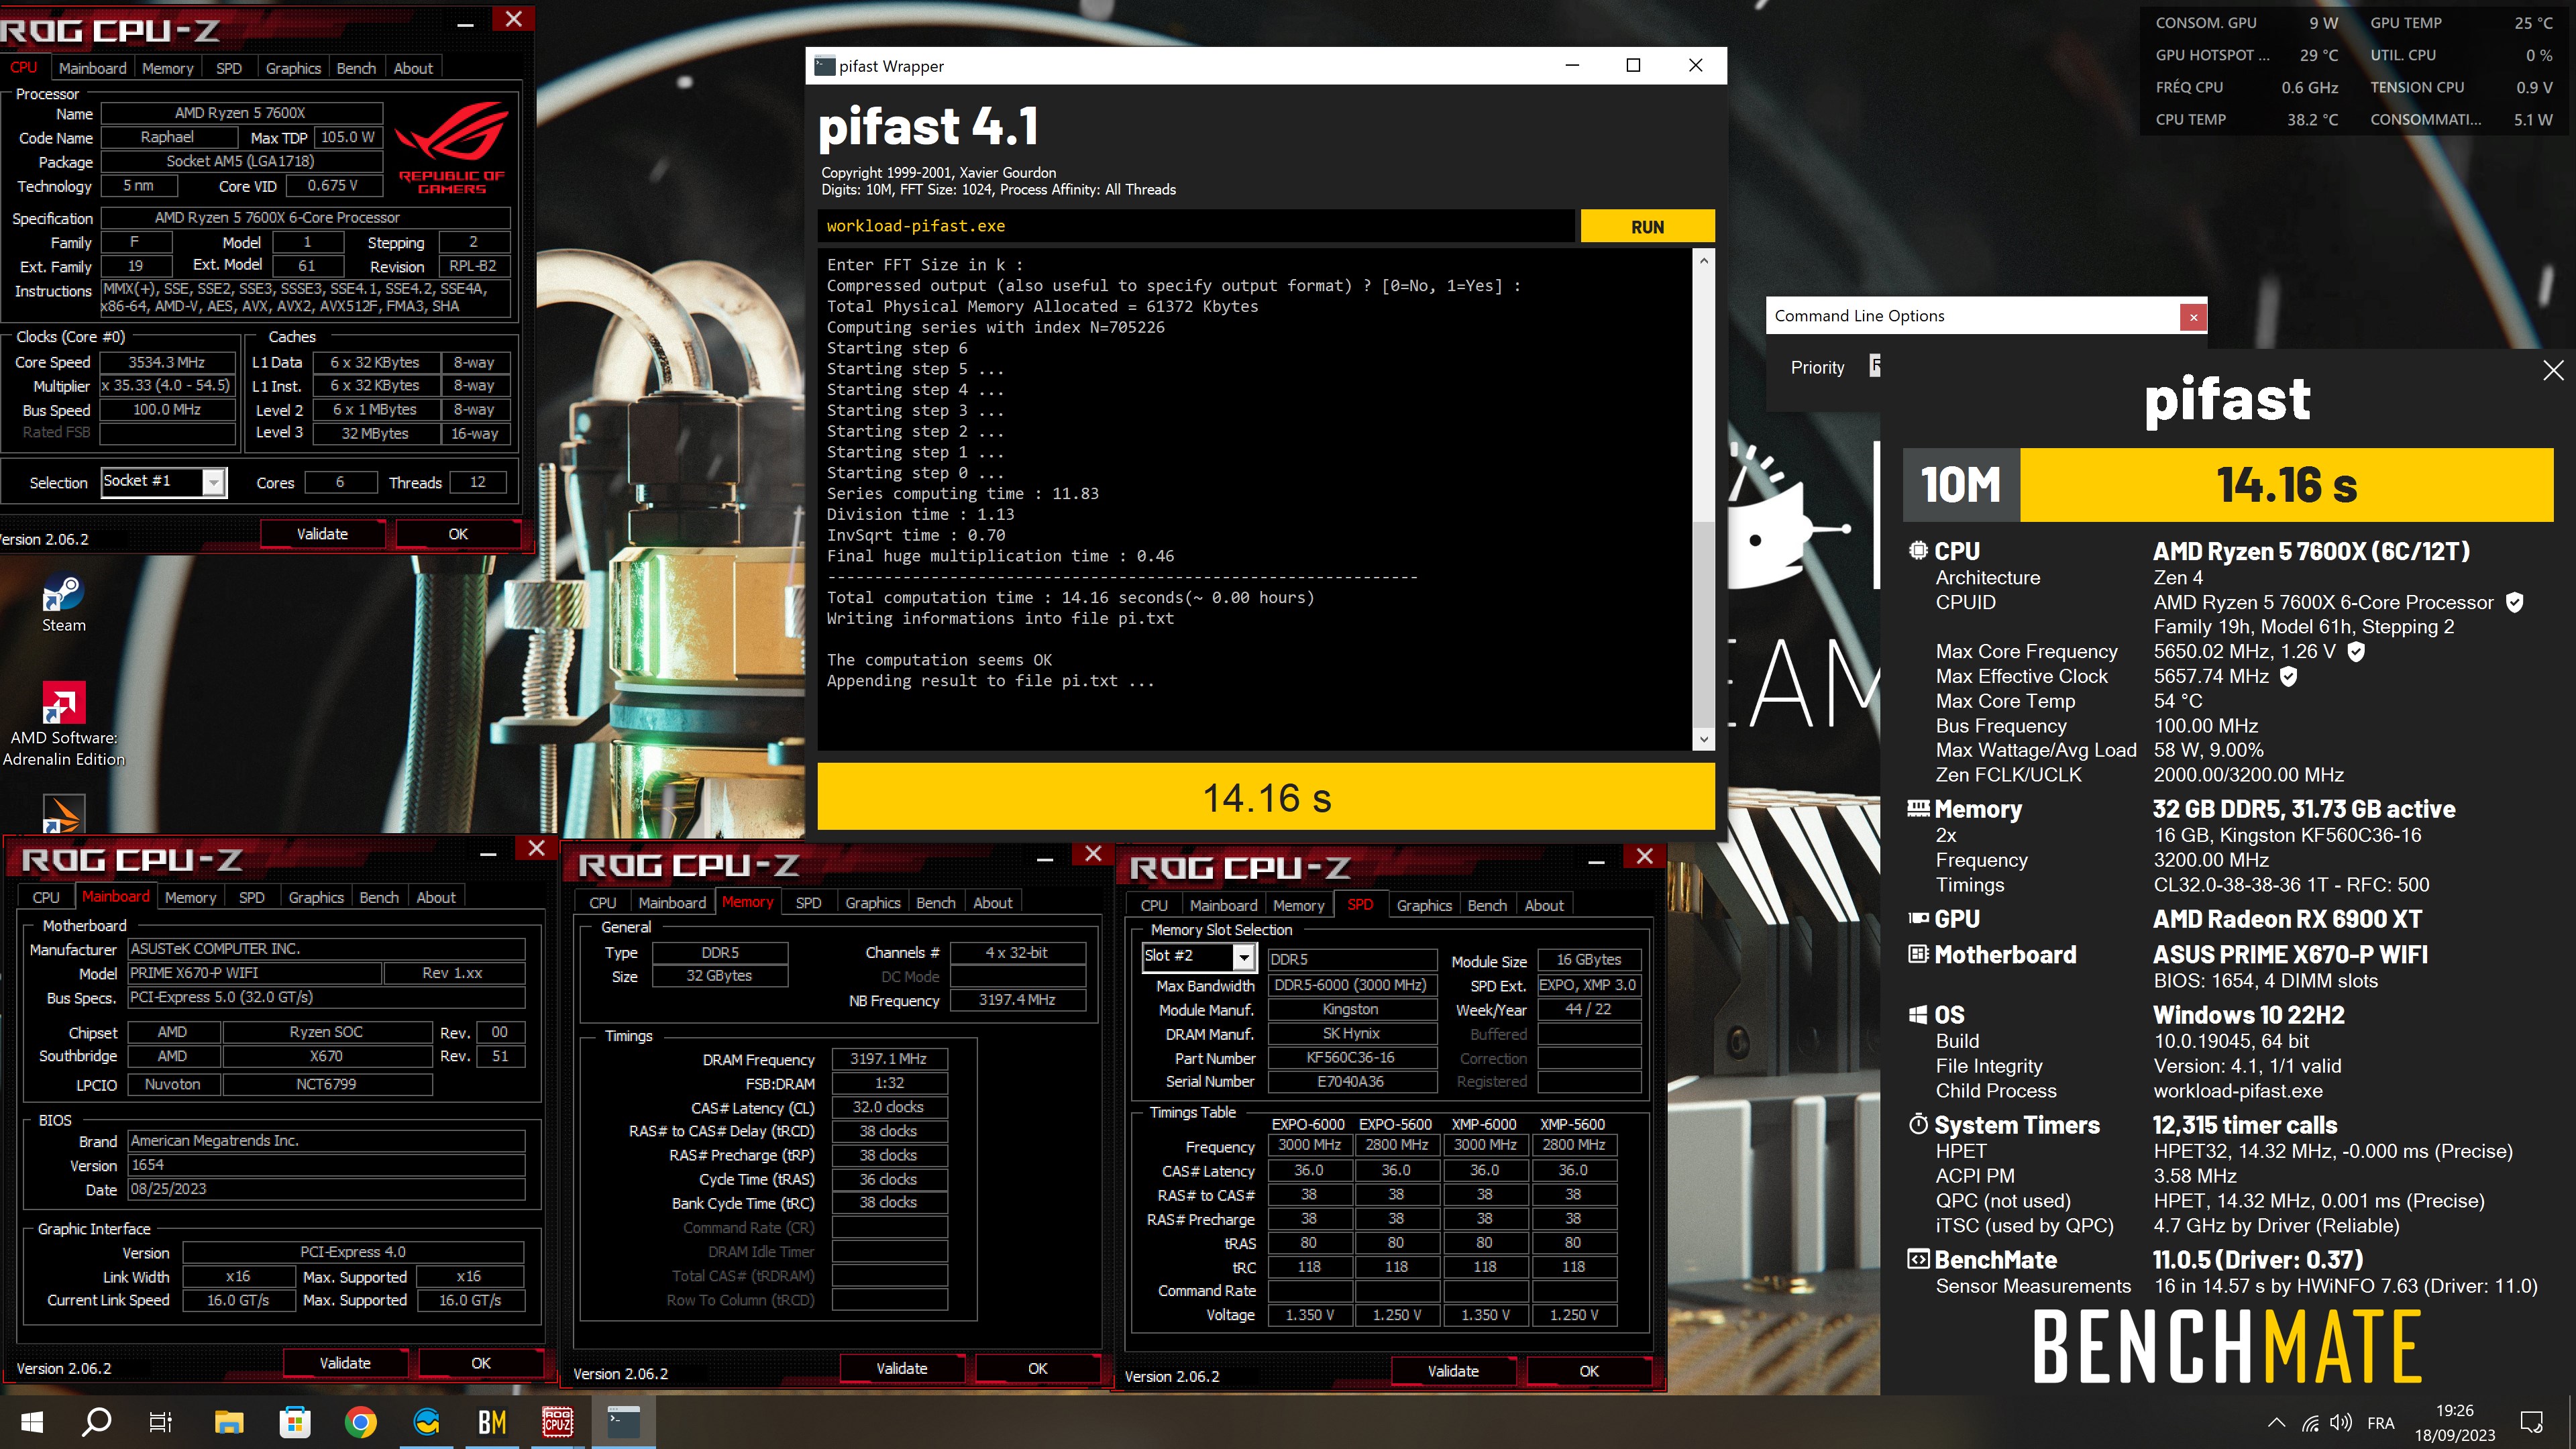
Task: Switch to Mainboard tab in top CPU-Z
Action: (92, 68)
